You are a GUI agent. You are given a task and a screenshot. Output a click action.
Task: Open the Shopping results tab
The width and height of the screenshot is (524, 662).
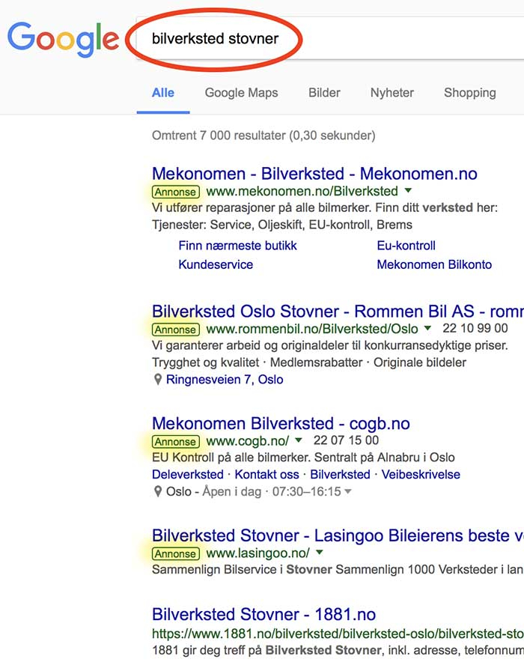[469, 93]
